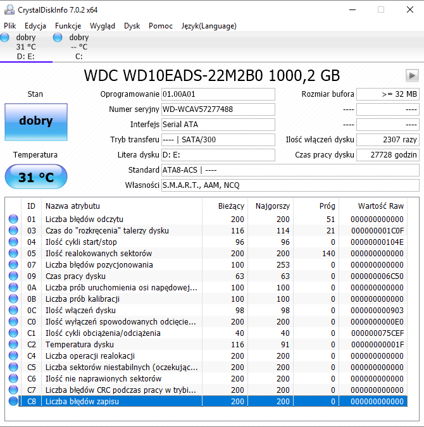424x427 pixels.
Task: Open the Wygląd menu
Action: coord(103,26)
